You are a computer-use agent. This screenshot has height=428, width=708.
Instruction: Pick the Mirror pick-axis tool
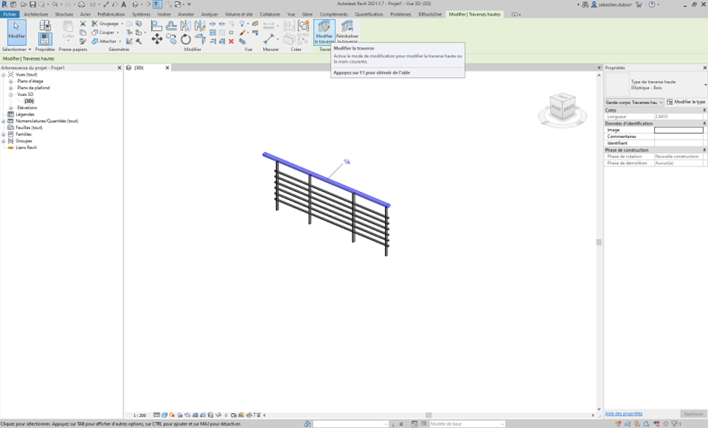pyautogui.click(x=186, y=25)
